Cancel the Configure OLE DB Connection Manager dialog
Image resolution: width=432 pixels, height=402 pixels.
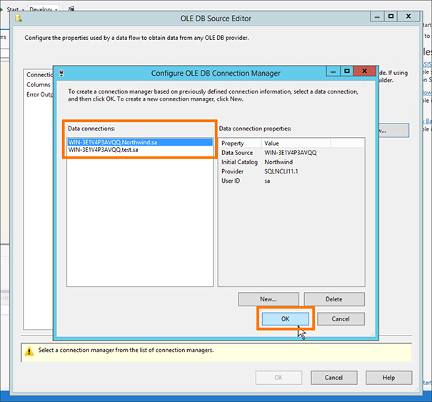341,318
